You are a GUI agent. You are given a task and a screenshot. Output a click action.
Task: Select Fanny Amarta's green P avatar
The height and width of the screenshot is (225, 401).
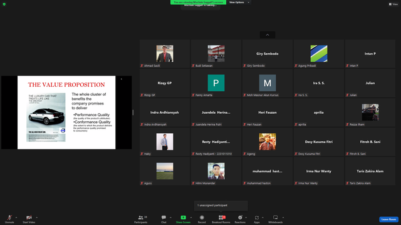(x=216, y=83)
